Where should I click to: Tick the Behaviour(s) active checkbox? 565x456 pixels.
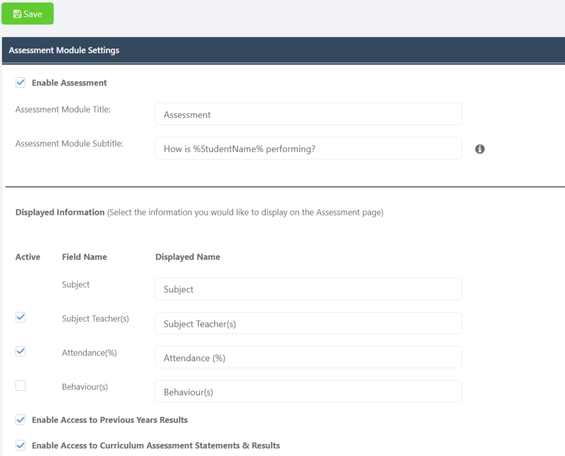point(20,386)
